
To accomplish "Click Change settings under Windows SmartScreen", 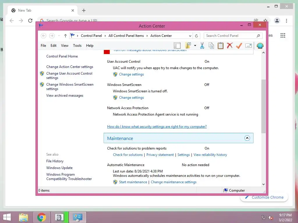I will coord(131,98).
